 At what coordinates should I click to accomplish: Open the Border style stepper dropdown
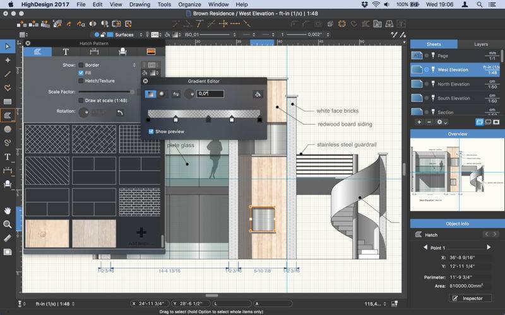[134, 65]
